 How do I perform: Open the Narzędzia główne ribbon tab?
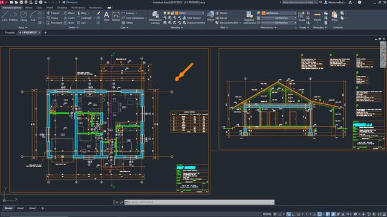(12, 8)
